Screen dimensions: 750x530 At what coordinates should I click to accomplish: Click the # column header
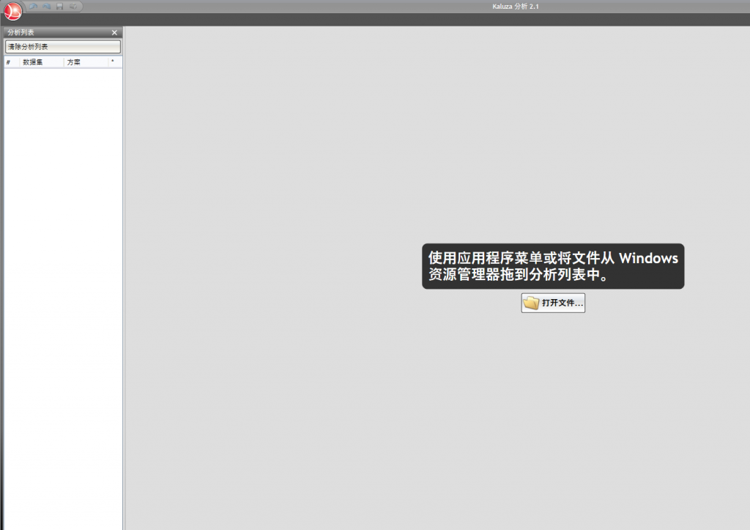click(8, 62)
